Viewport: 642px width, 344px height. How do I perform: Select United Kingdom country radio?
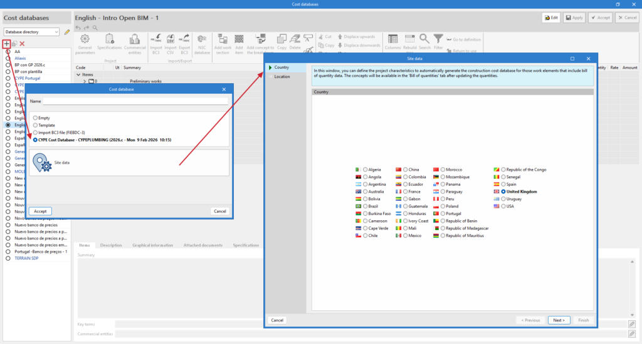coord(503,191)
